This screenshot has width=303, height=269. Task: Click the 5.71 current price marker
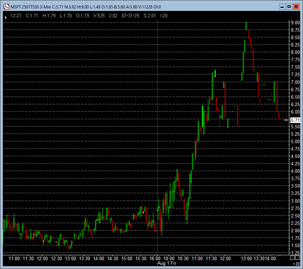295,120
